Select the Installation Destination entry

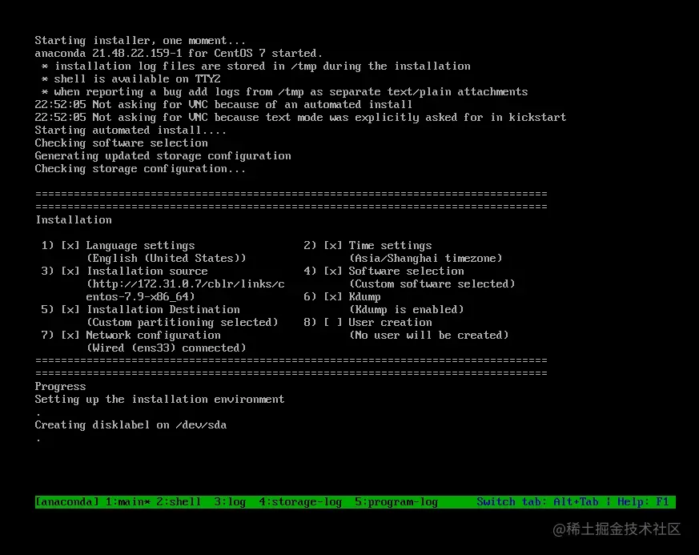[x=163, y=309]
